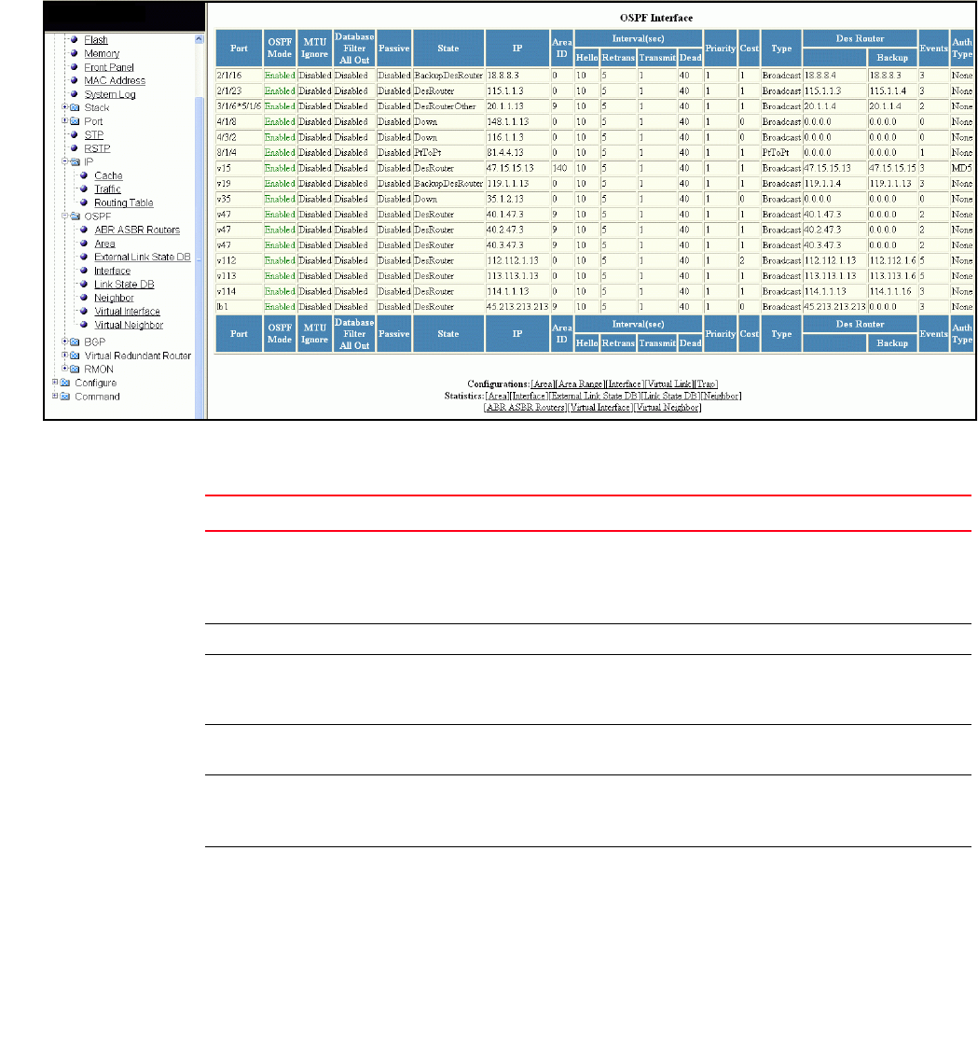Screen dimensions: 978x1060
Task: Click the bullet icon beside External Link State DB
Action: 84,257
